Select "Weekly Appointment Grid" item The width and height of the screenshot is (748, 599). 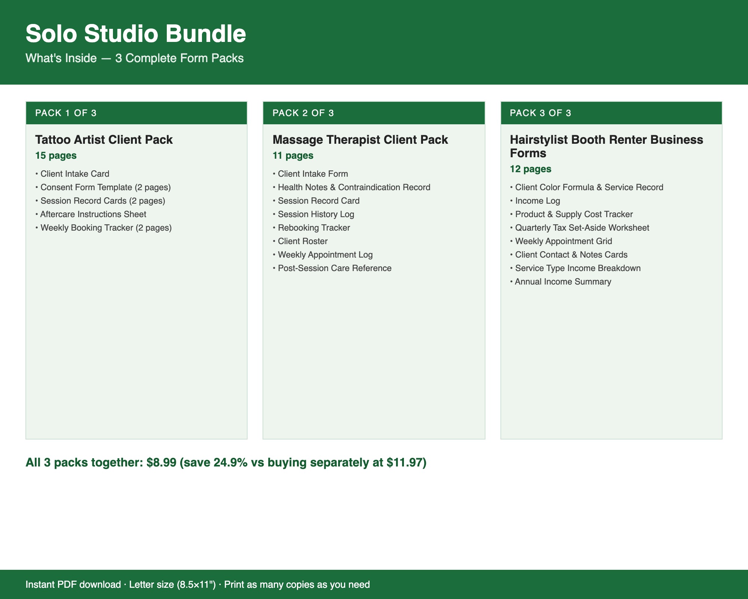point(561,241)
